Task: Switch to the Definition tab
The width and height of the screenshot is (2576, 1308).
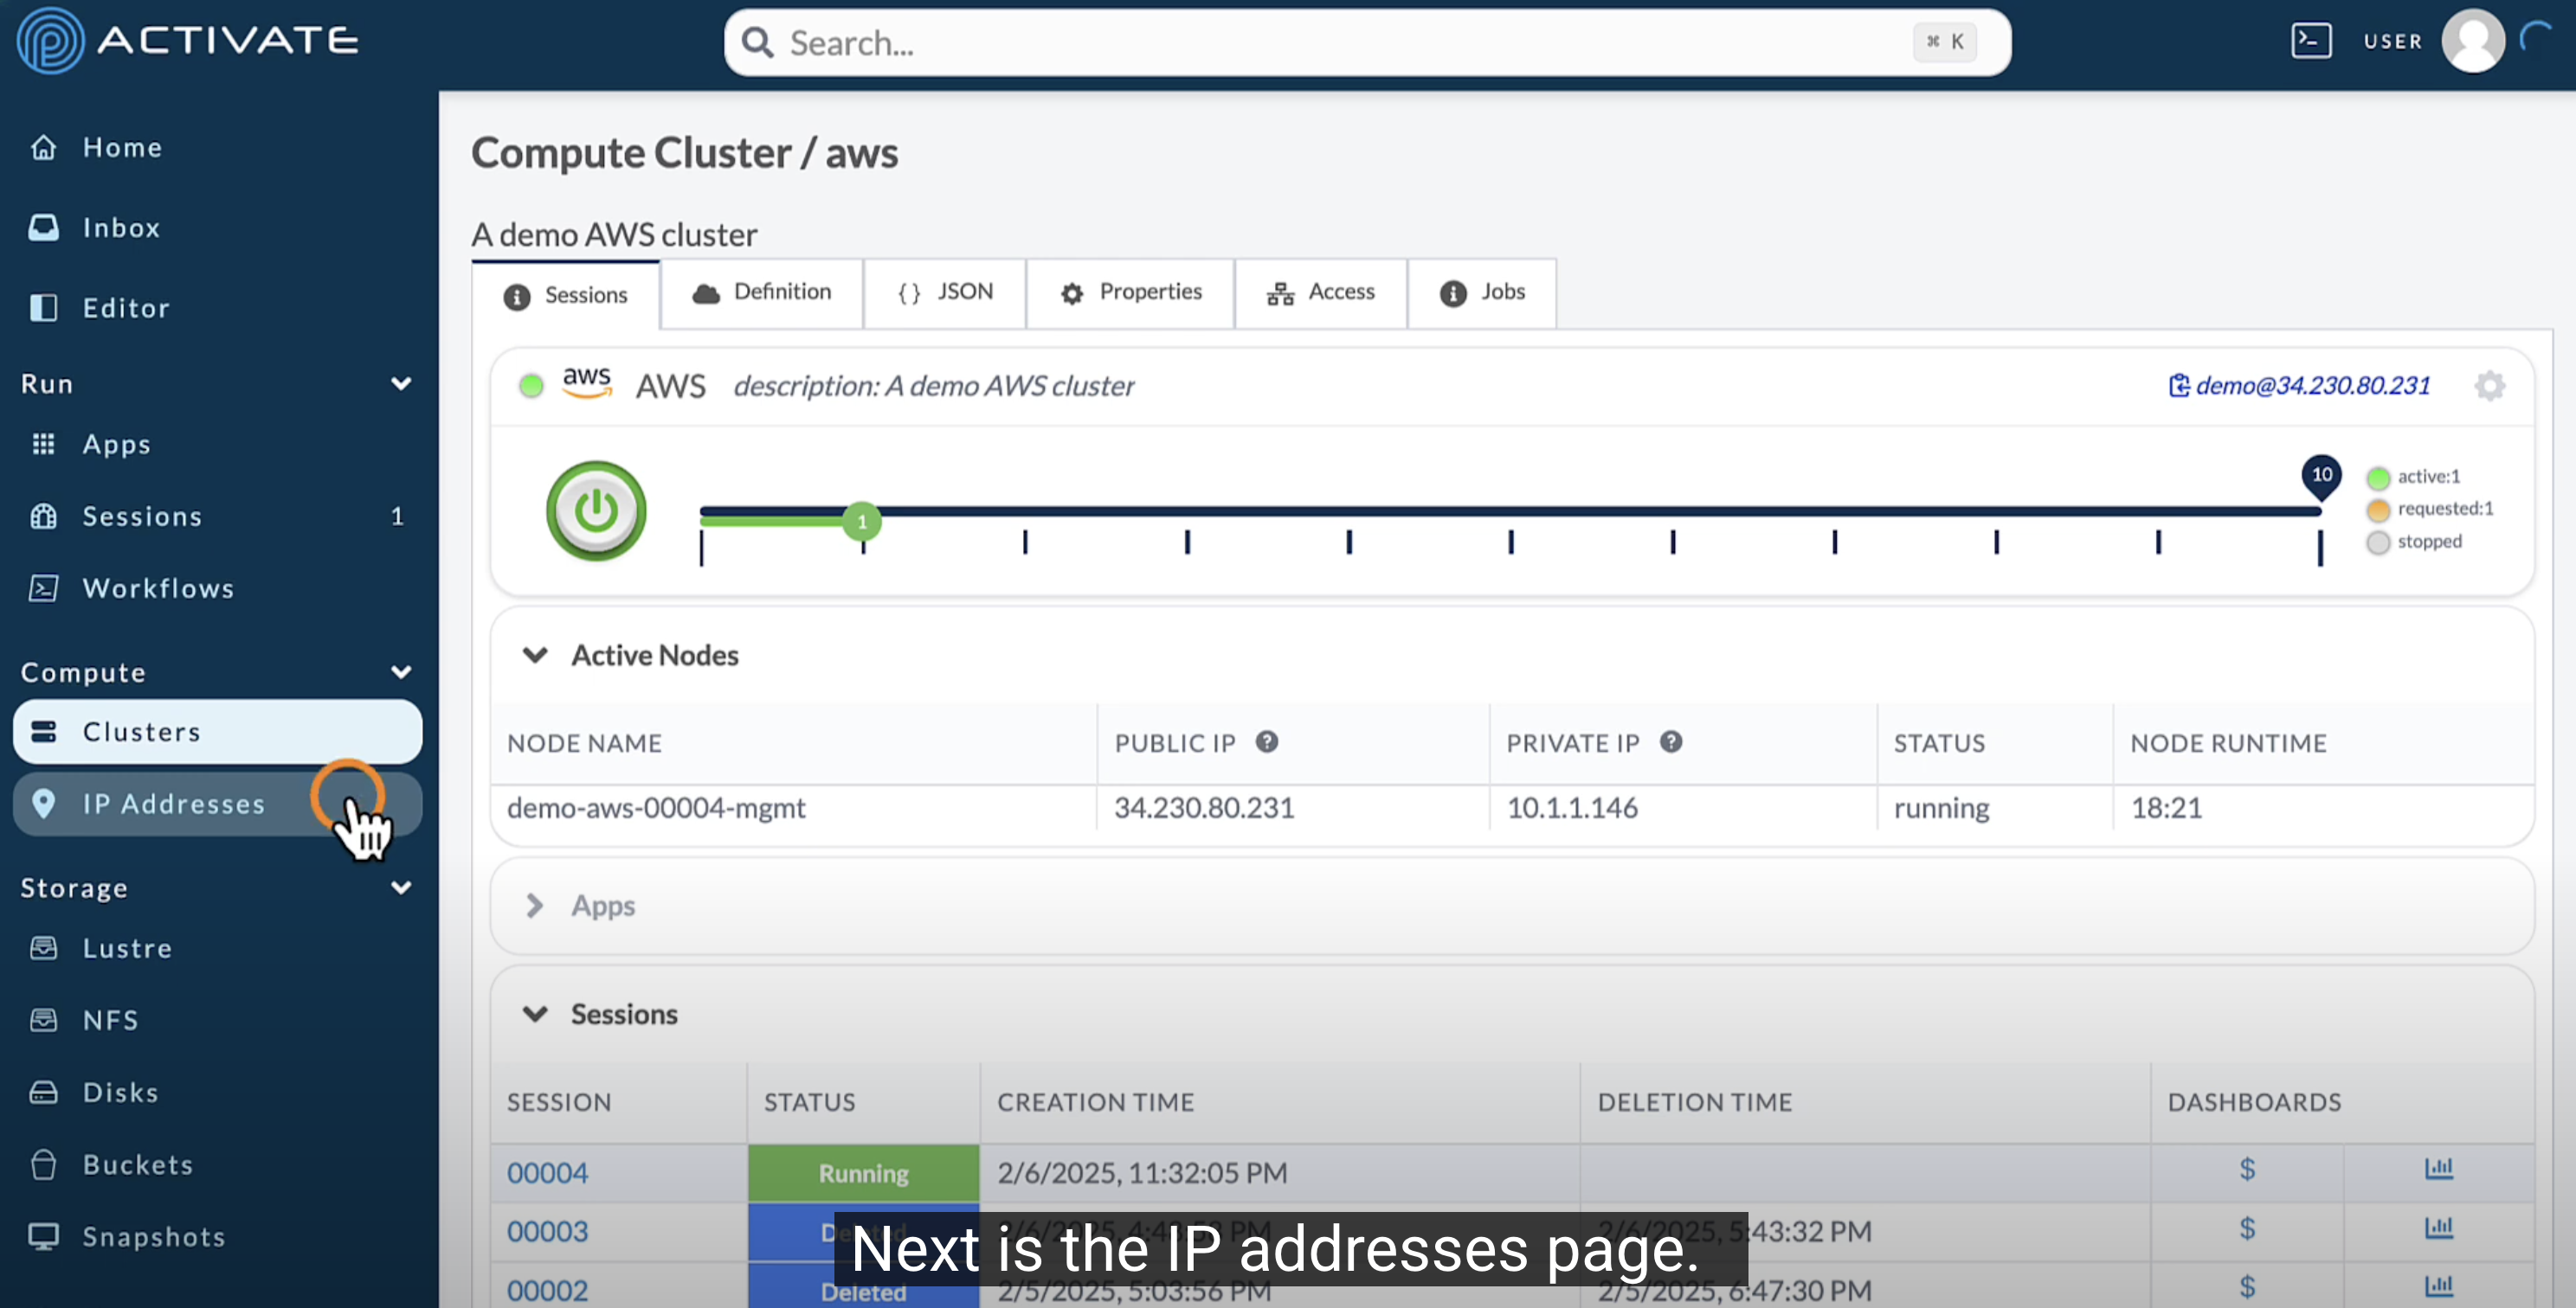Action: coord(762,292)
